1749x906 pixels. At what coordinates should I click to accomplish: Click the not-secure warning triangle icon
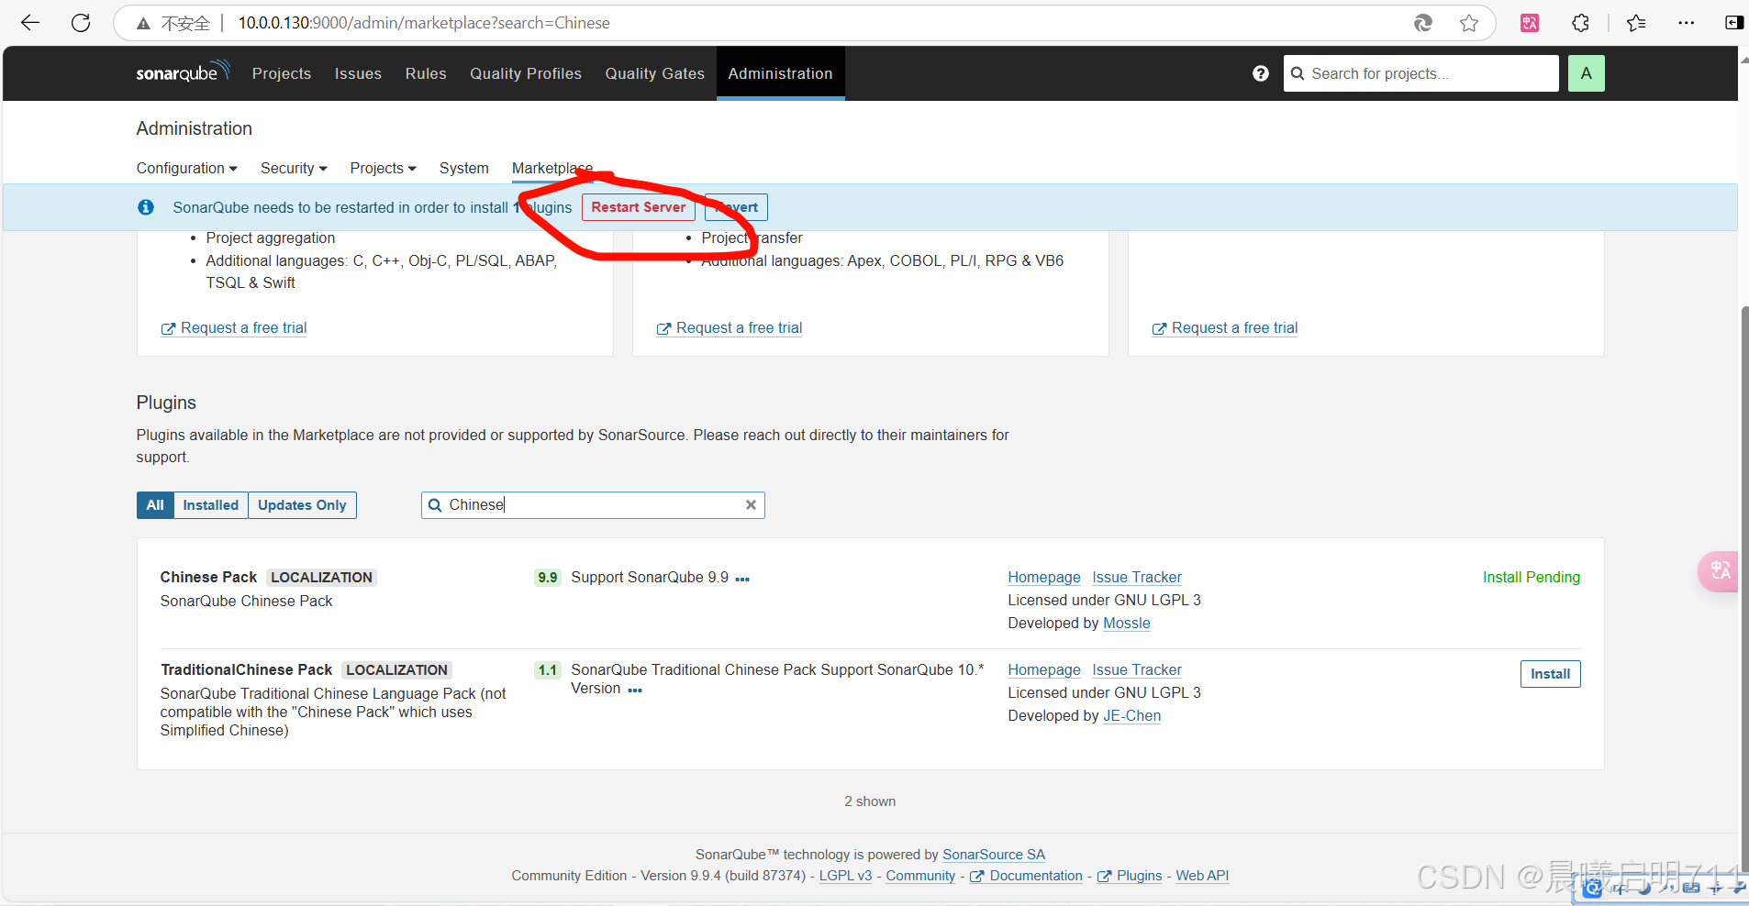[x=143, y=24]
